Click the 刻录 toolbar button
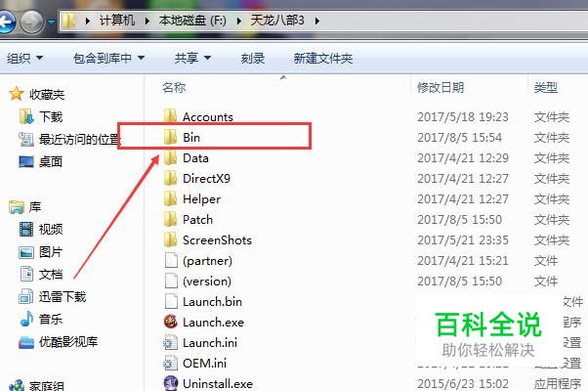This screenshot has height=391, width=588. click(253, 58)
